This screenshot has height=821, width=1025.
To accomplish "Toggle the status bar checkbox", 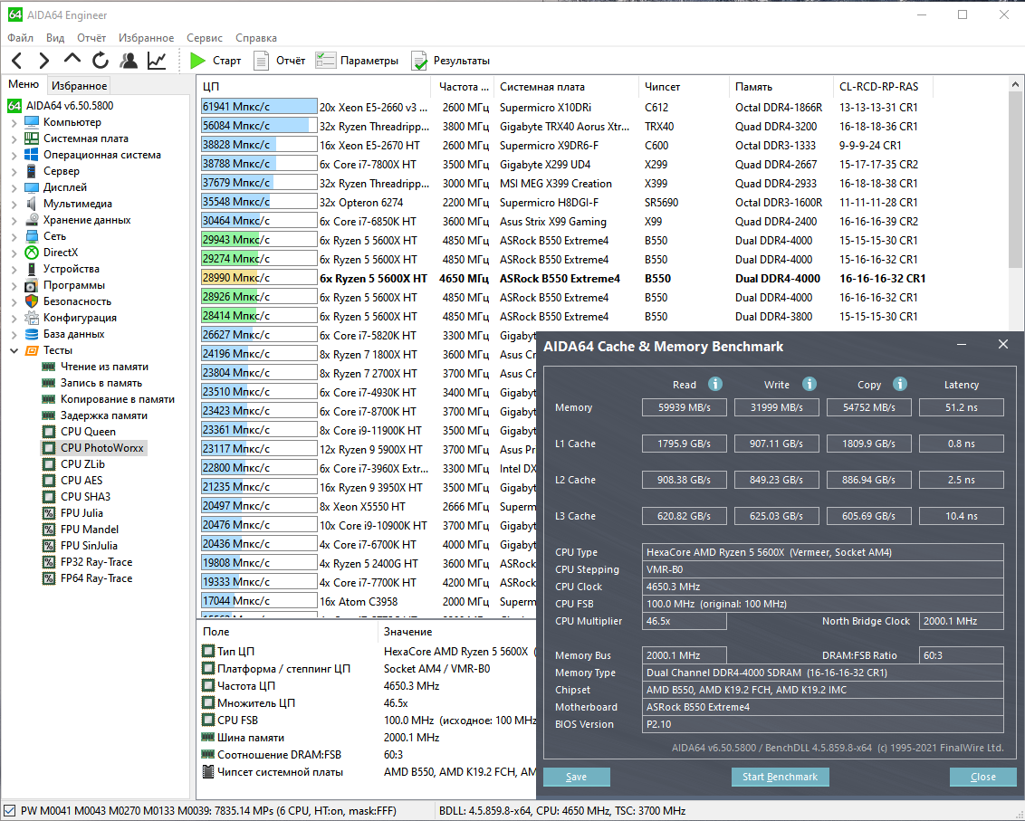I will (10, 810).
